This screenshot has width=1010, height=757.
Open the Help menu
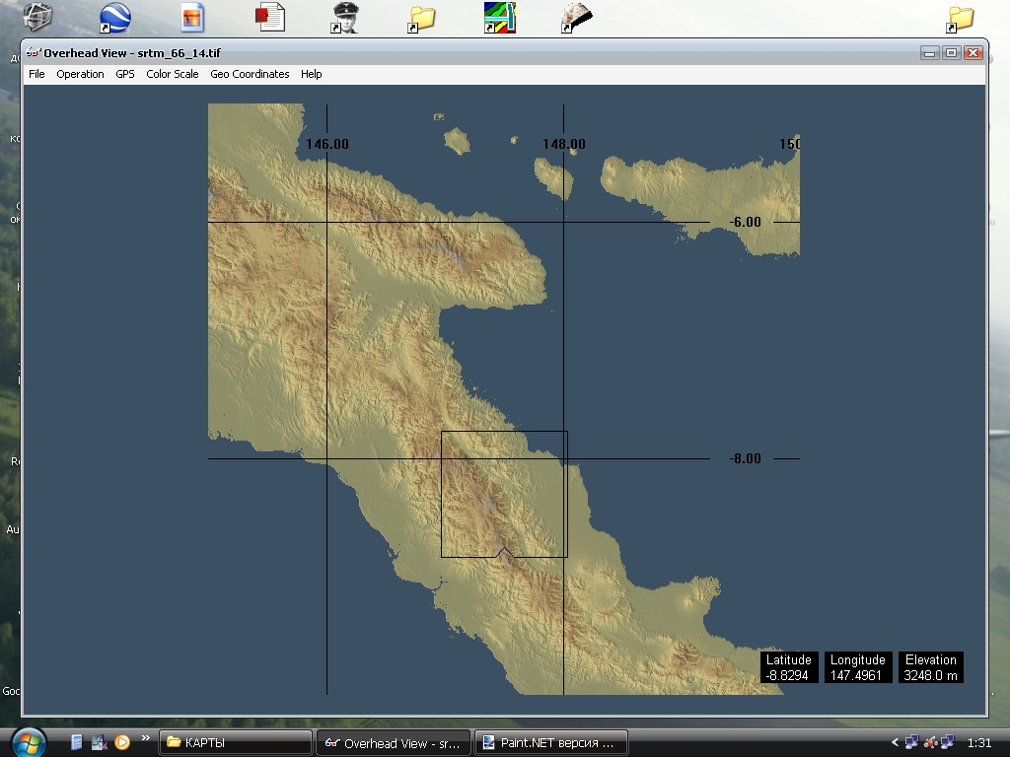coord(312,74)
